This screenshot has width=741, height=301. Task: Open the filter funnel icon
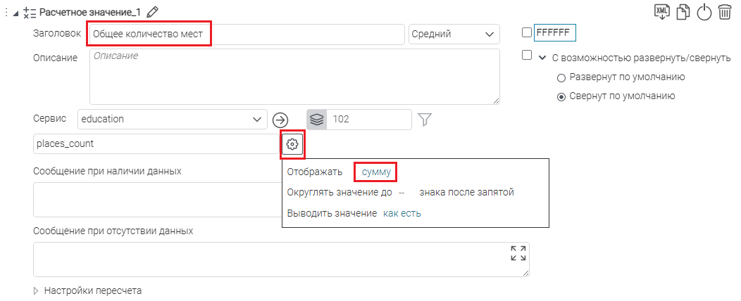click(x=424, y=120)
